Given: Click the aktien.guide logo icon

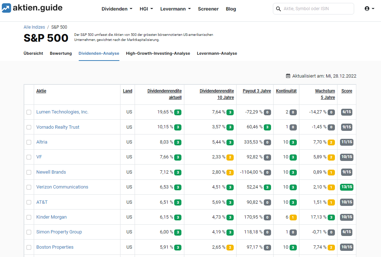Looking at the screenshot, I should [x=6, y=8].
